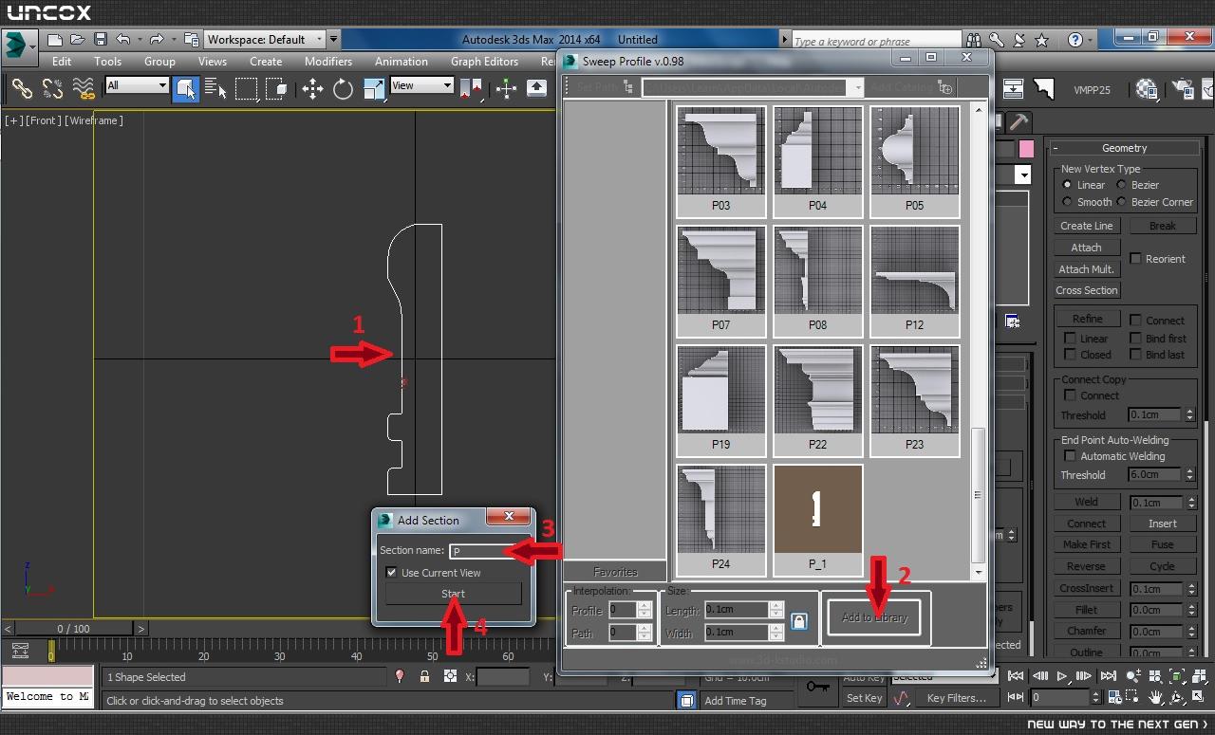Enable the Automatic Welding checkbox
1215x735 pixels.
pyautogui.click(x=1070, y=456)
